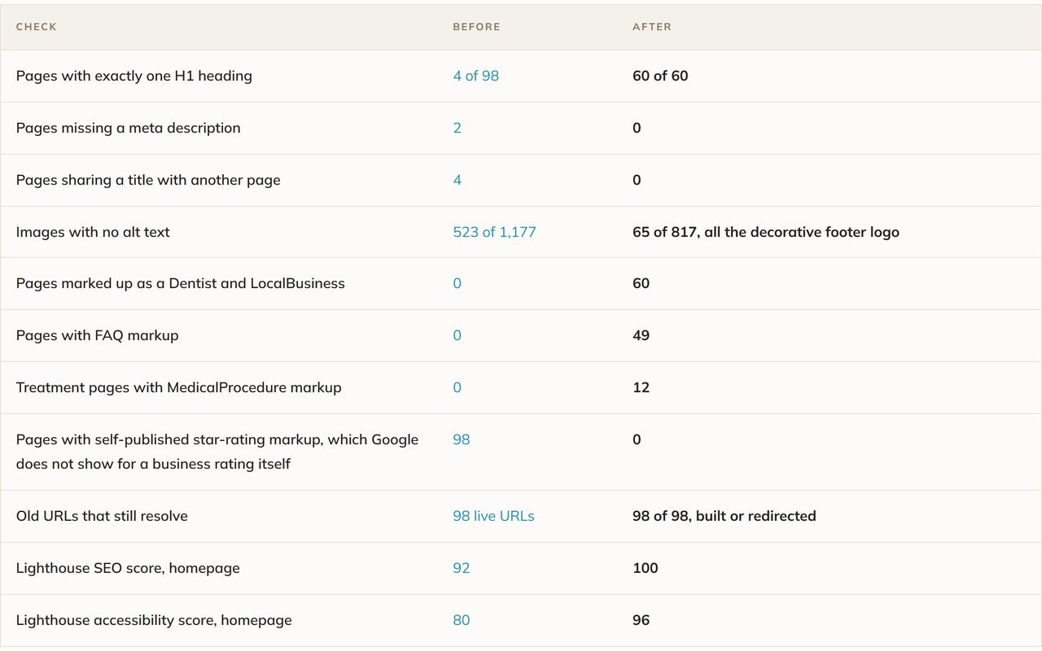This screenshot has height=651, width=1042.
Task: Click before value '2' for missing meta description
Action: pyautogui.click(x=458, y=128)
